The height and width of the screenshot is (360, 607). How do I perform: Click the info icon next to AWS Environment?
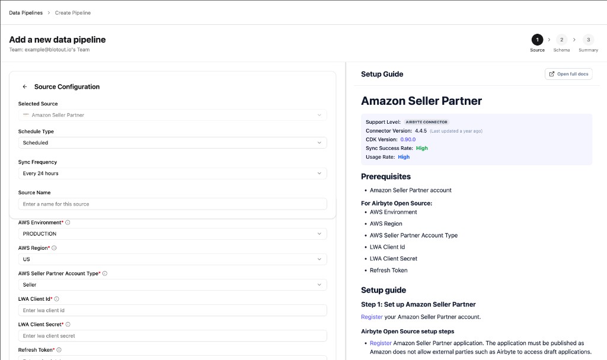tap(68, 223)
